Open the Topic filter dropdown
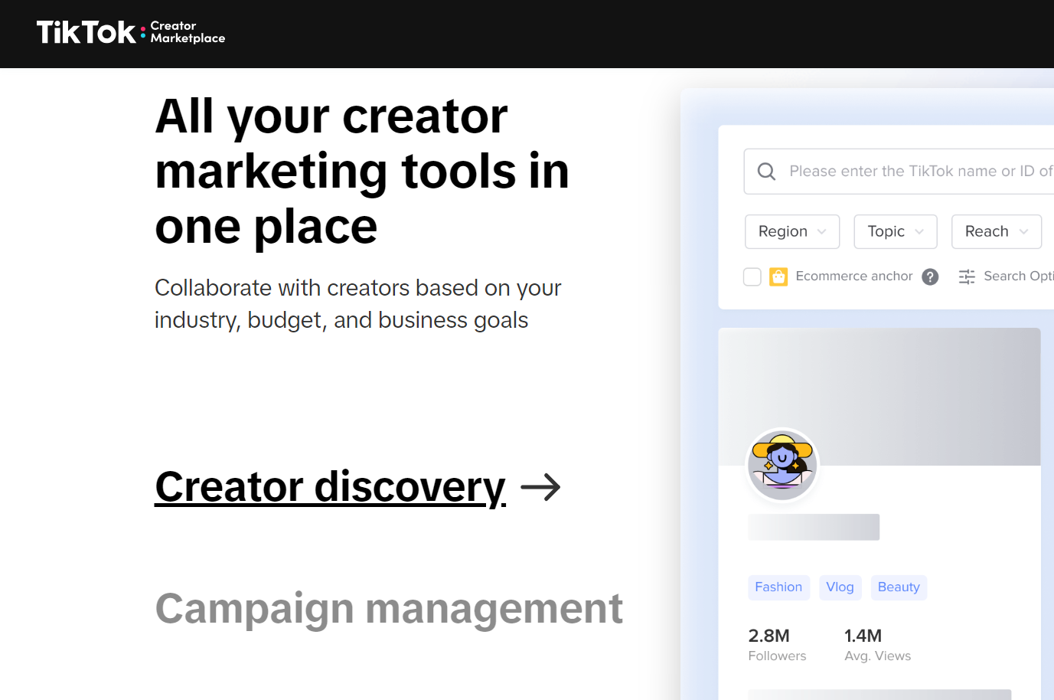Image resolution: width=1054 pixels, height=700 pixels. click(x=895, y=231)
